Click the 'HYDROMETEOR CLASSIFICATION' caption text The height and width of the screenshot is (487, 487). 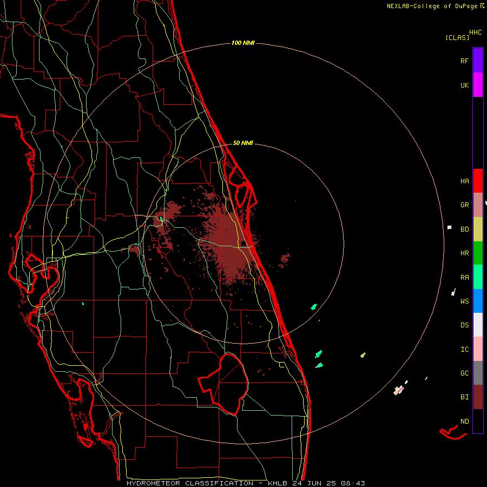pos(190,483)
